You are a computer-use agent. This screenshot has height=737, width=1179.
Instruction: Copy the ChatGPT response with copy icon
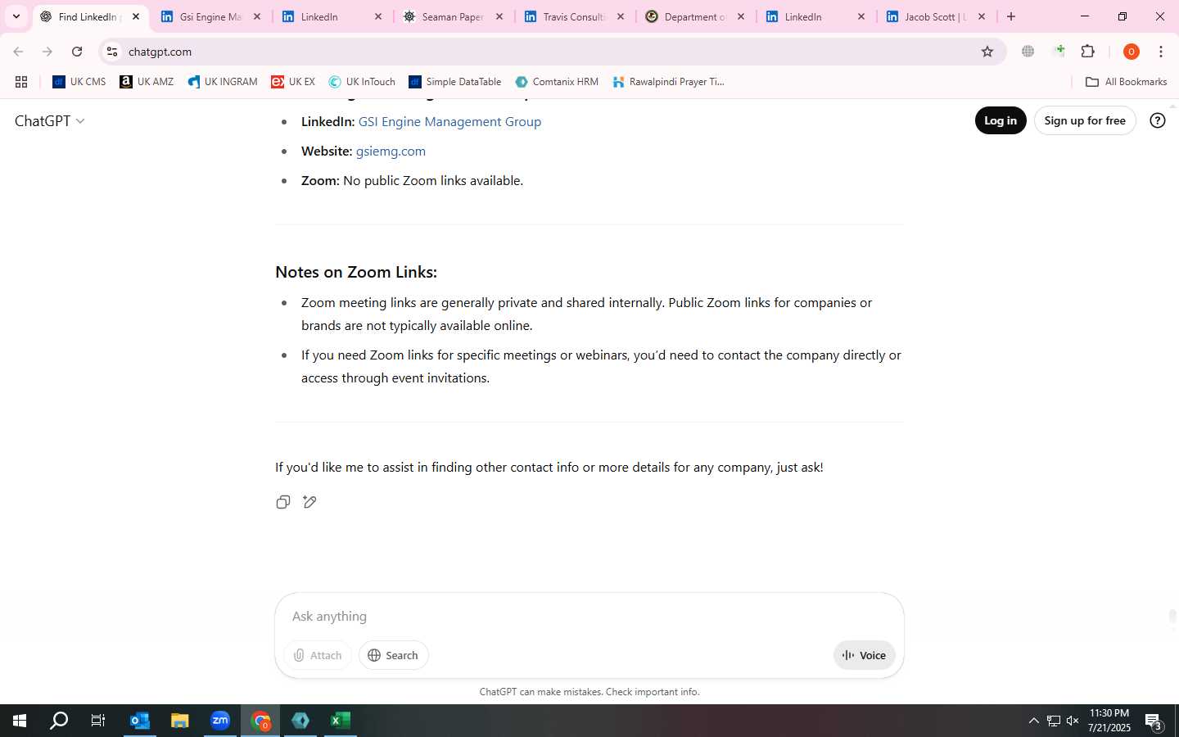point(283,502)
